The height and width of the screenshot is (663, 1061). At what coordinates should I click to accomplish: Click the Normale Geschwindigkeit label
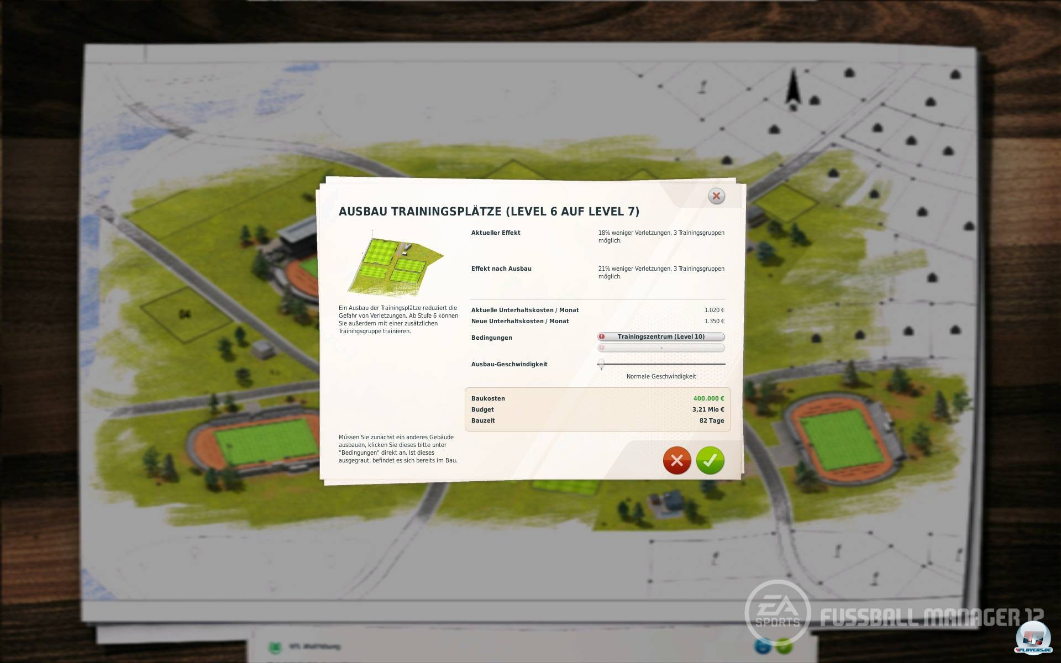click(x=661, y=376)
